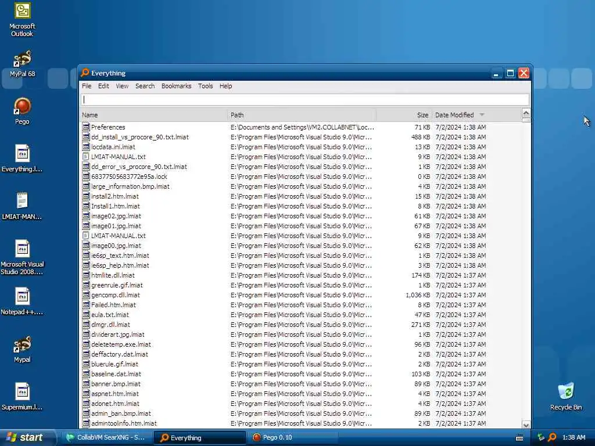Toggle Date Modified sort order

pyautogui.click(x=476, y=115)
